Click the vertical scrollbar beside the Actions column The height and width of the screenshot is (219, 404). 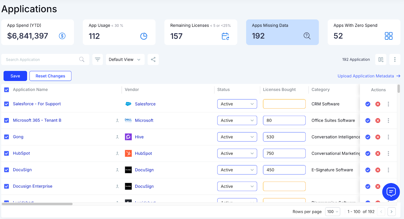pyautogui.click(x=399, y=89)
